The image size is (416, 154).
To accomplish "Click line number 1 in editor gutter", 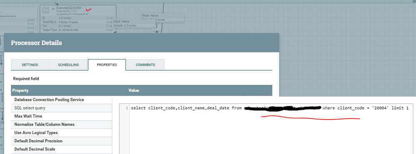I will coord(127,108).
